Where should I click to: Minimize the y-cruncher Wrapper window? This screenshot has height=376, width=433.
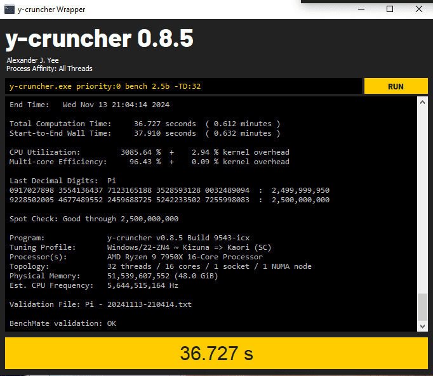coord(361,9)
